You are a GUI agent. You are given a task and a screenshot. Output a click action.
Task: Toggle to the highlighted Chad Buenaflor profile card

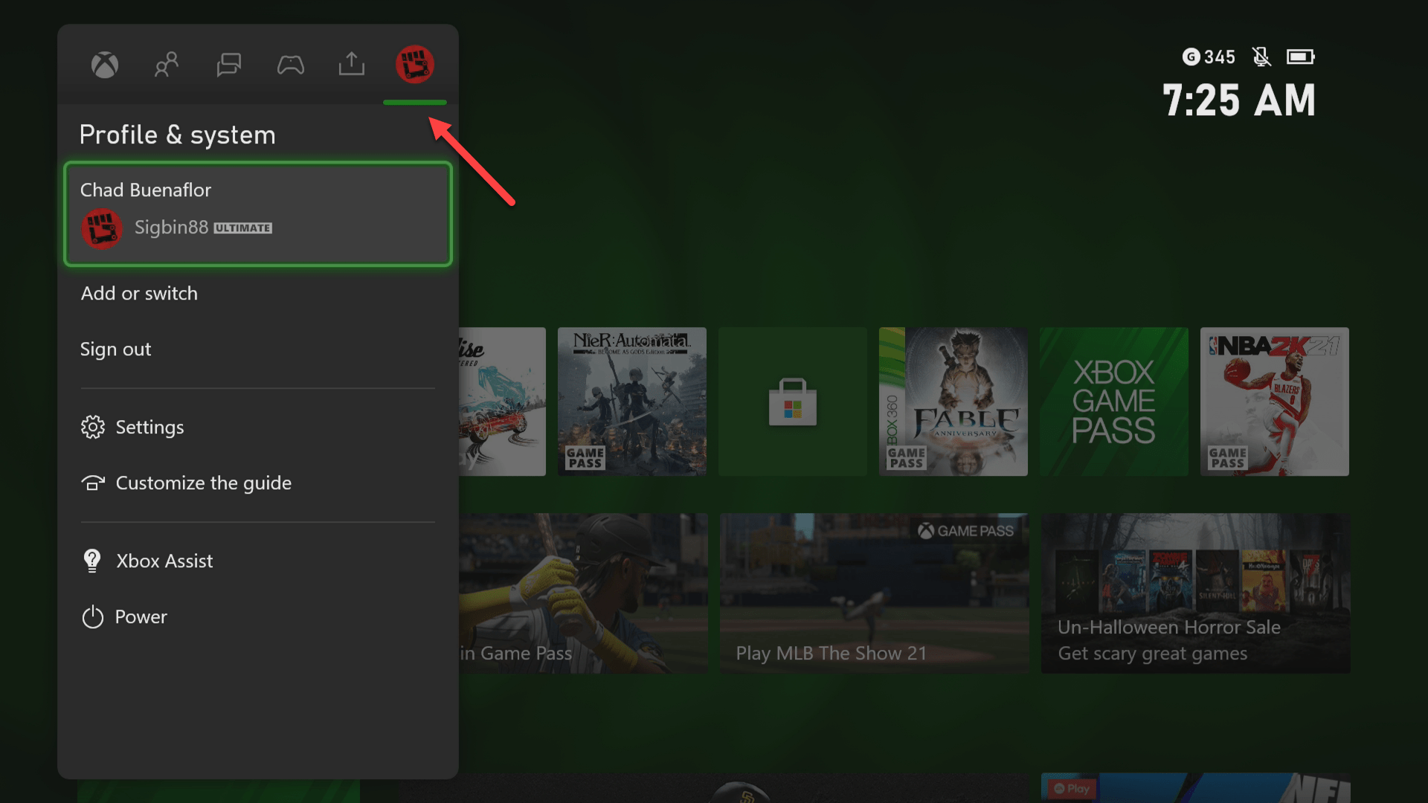tap(257, 214)
